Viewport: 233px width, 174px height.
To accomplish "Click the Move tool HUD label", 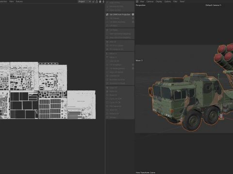I will 138,60.
